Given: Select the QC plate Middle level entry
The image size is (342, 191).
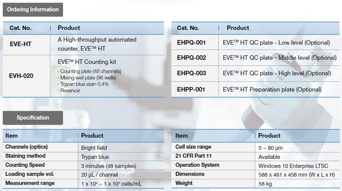Looking at the screenshot, I should click(x=279, y=58).
